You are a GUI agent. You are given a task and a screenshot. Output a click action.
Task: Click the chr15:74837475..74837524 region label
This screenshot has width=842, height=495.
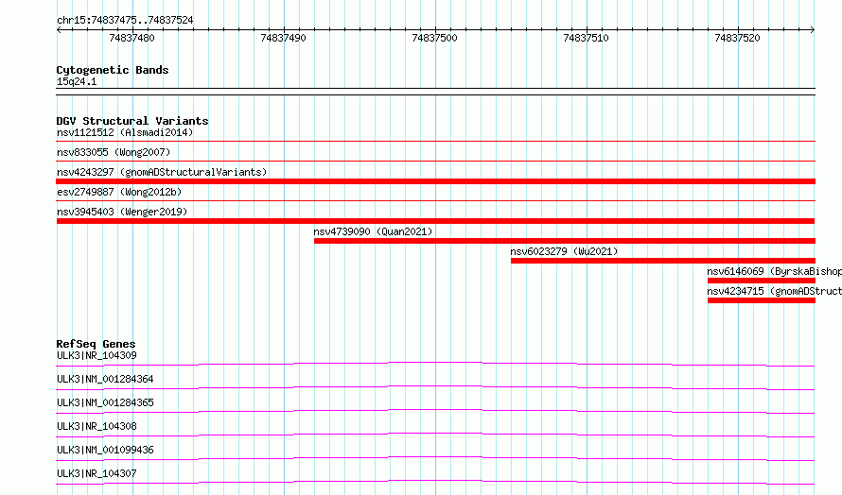125,20
